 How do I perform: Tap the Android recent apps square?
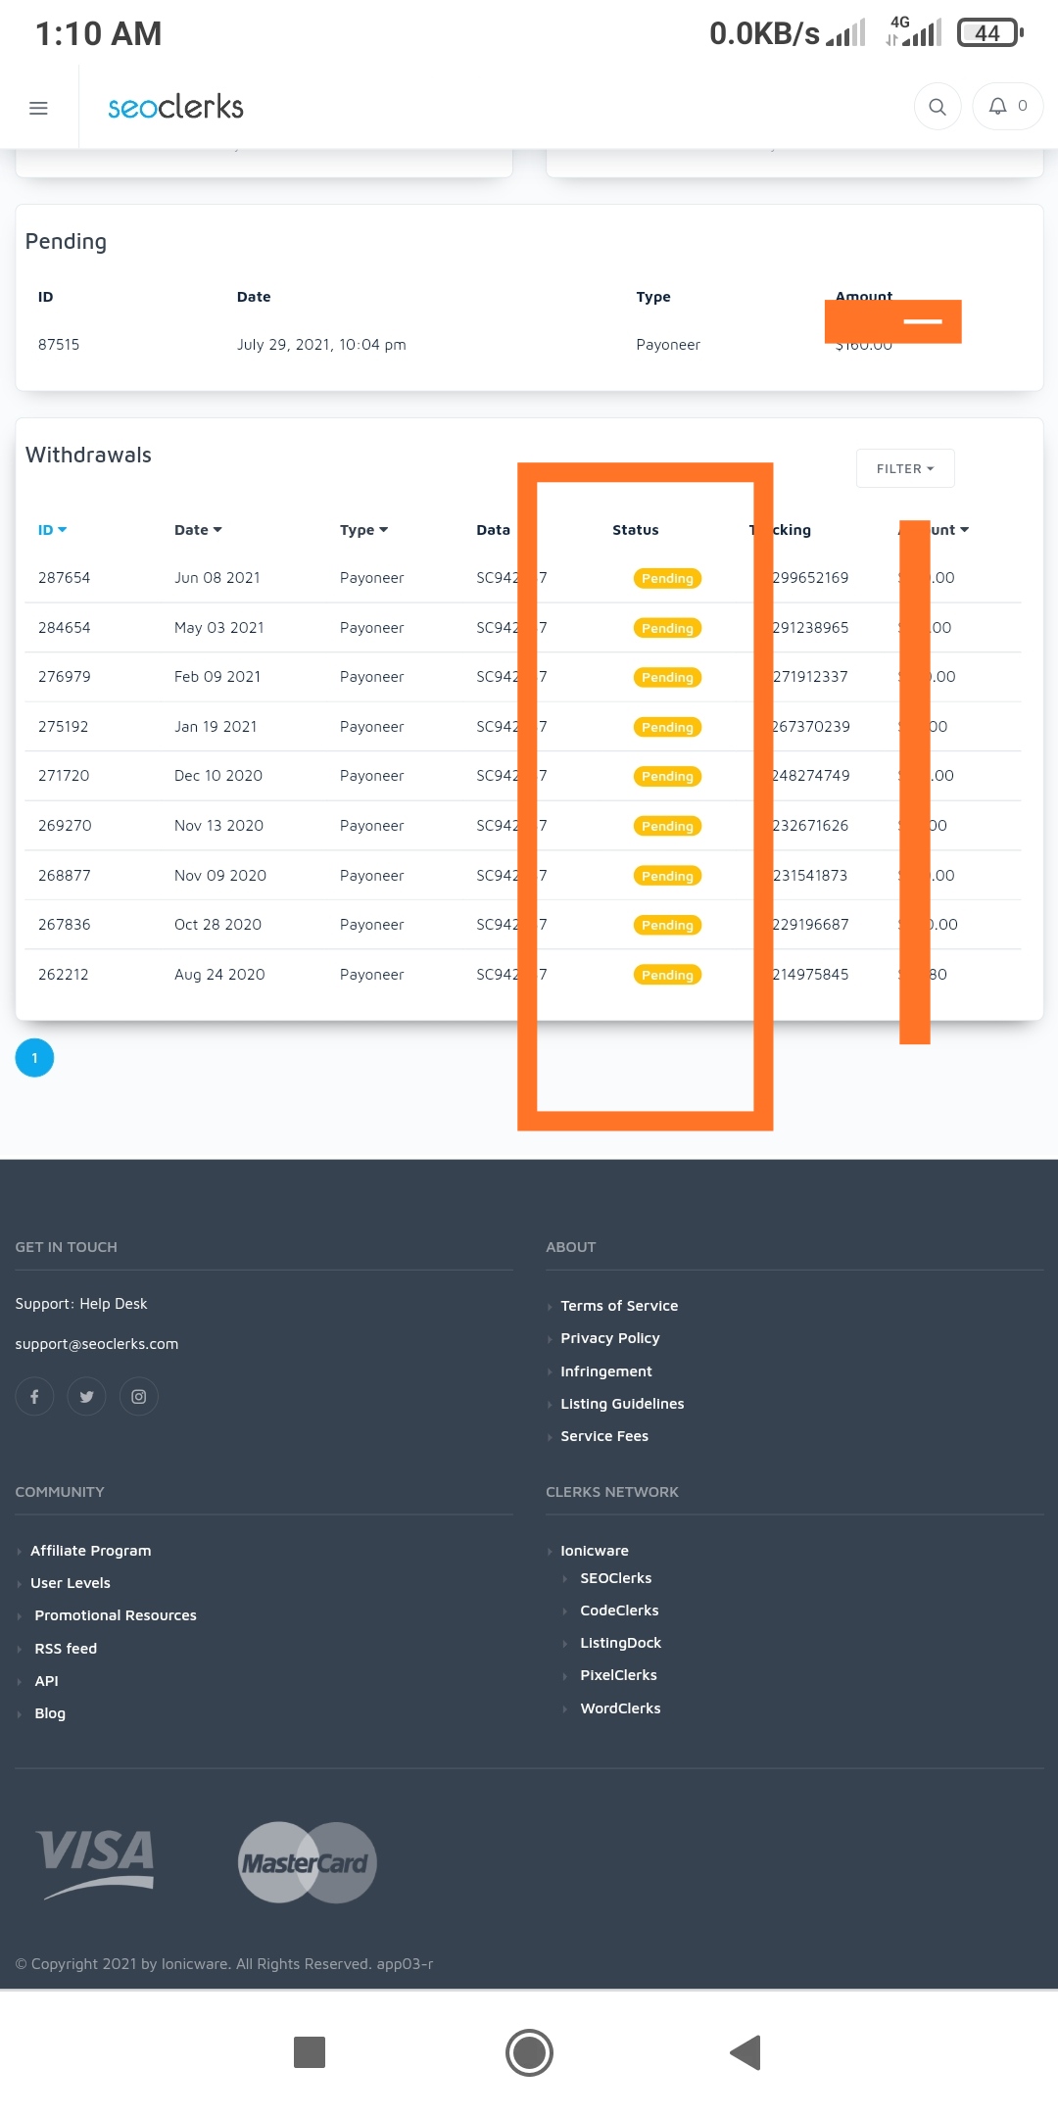click(x=310, y=2052)
